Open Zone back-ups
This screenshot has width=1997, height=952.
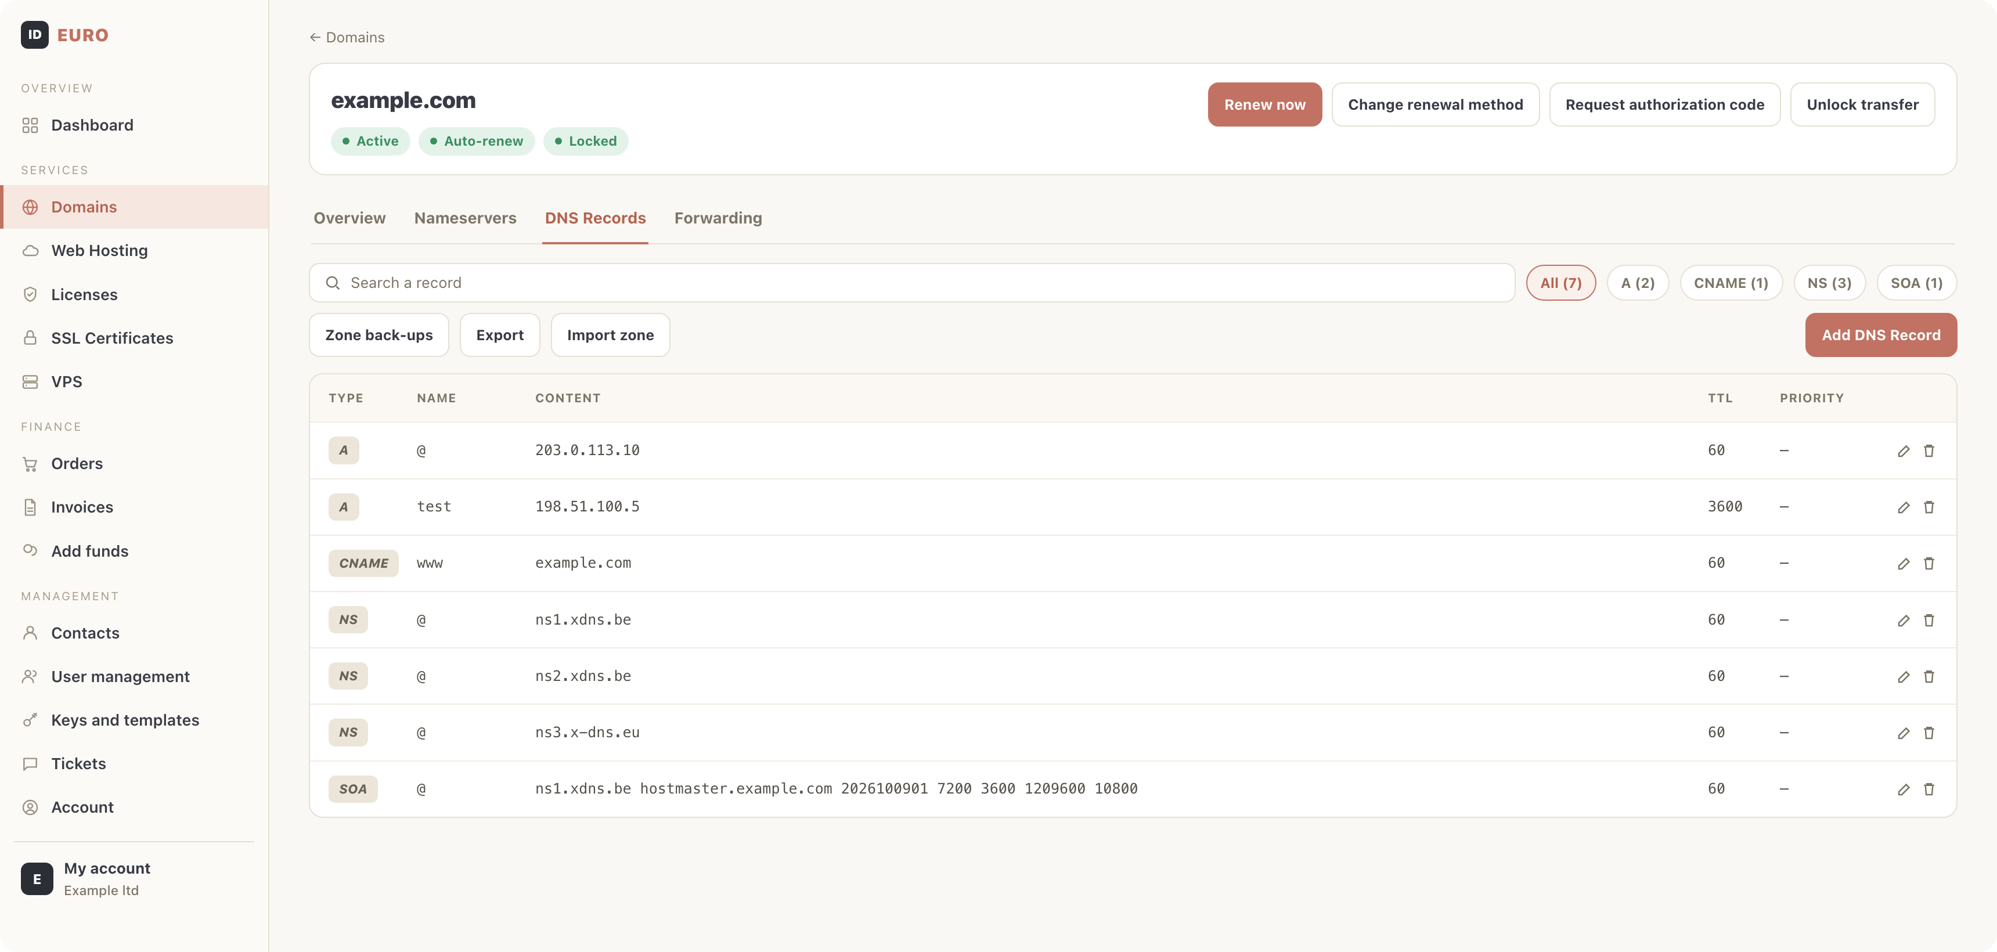click(379, 335)
